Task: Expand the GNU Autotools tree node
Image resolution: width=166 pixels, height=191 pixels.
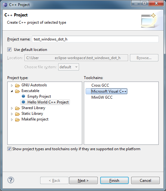Action: click(12, 85)
